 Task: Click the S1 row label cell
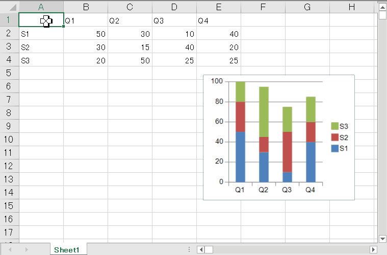pos(41,33)
